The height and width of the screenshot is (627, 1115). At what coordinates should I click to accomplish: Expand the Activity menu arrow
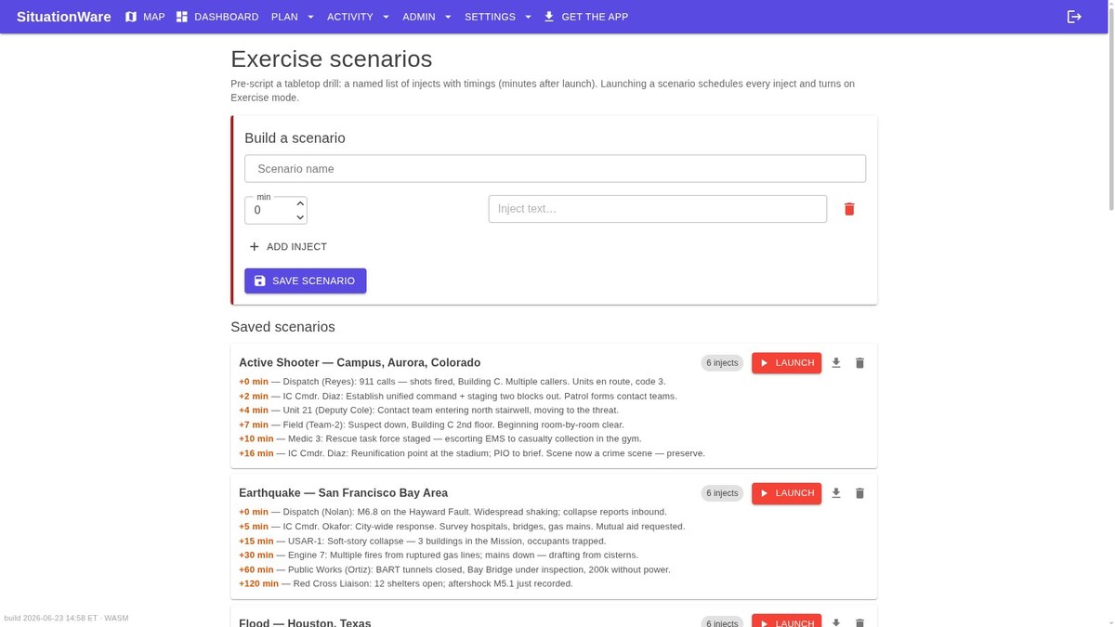[386, 17]
